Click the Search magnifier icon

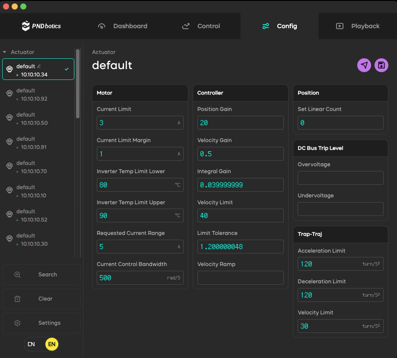(17, 275)
